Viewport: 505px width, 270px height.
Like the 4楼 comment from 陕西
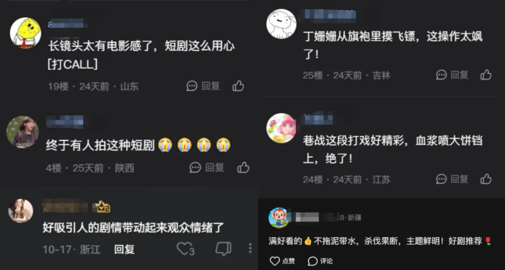tap(243, 167)
